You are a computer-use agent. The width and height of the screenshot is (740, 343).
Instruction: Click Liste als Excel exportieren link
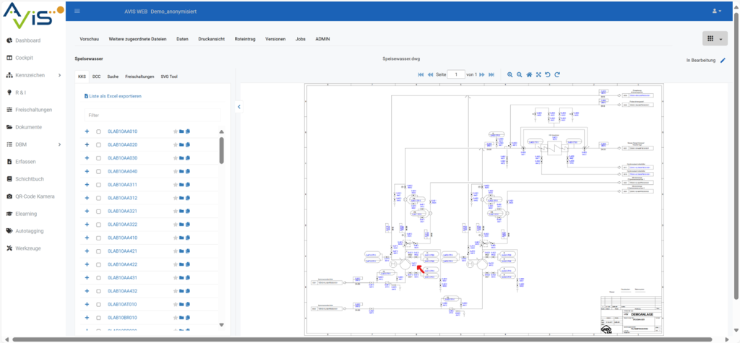[115, 95]
